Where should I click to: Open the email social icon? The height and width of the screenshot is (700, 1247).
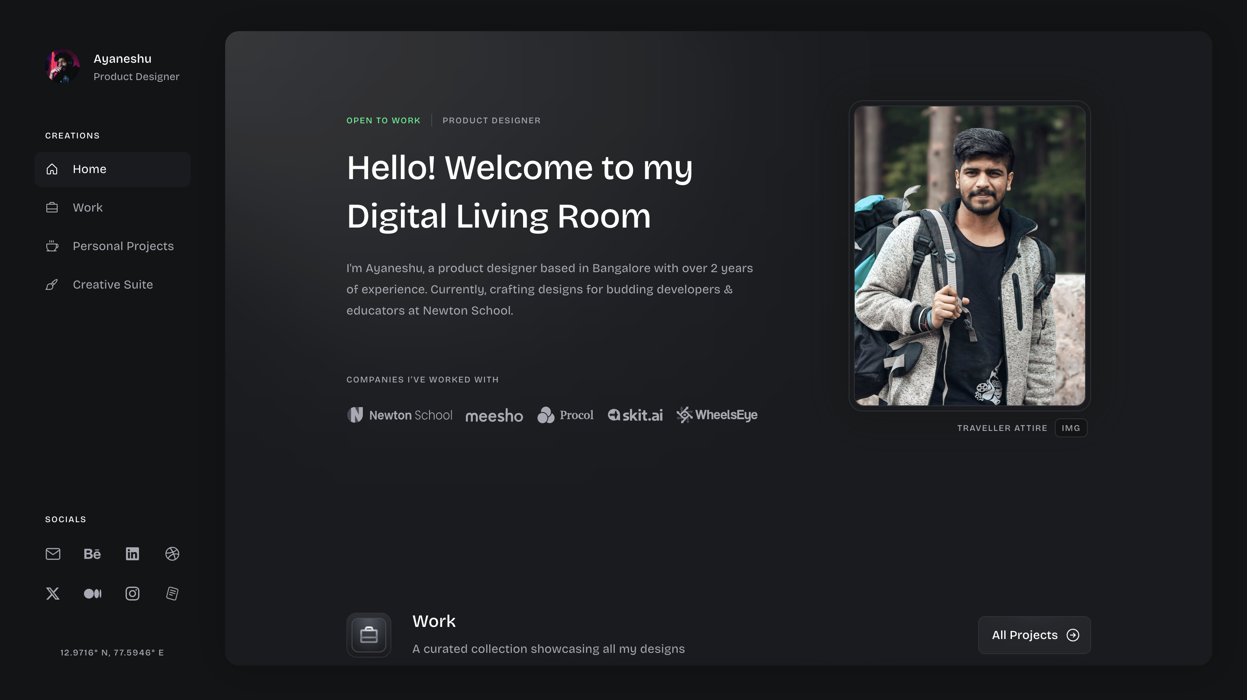pos(53,554)
